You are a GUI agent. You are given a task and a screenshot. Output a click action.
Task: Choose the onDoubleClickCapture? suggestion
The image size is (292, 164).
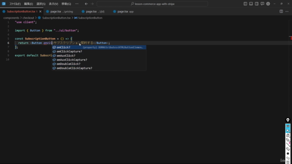99,68
